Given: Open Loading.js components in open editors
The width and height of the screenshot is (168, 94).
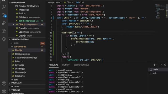Looking at the screenshot, I should (x=27, y=32).
